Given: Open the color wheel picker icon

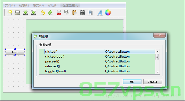Looking at the screenshot, I should click(x=108, y=12).
